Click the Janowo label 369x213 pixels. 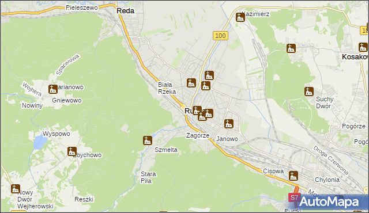tap(227, 139)
